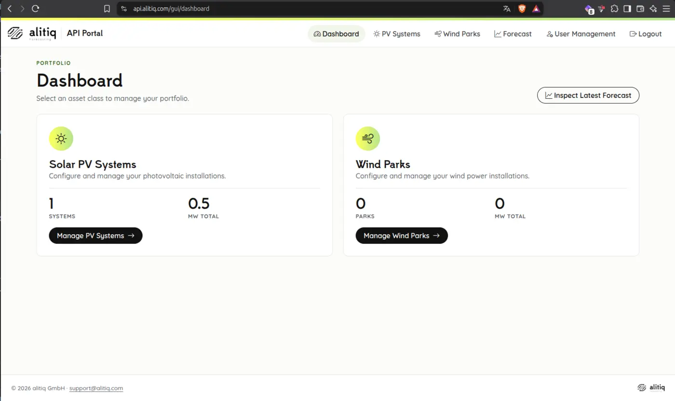Click the sun icon on Solar PV card
This screenshot has width=675, height=401.
(61, 139)
